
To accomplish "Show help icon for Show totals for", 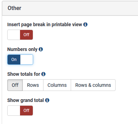I will click(x=43, y=74).
